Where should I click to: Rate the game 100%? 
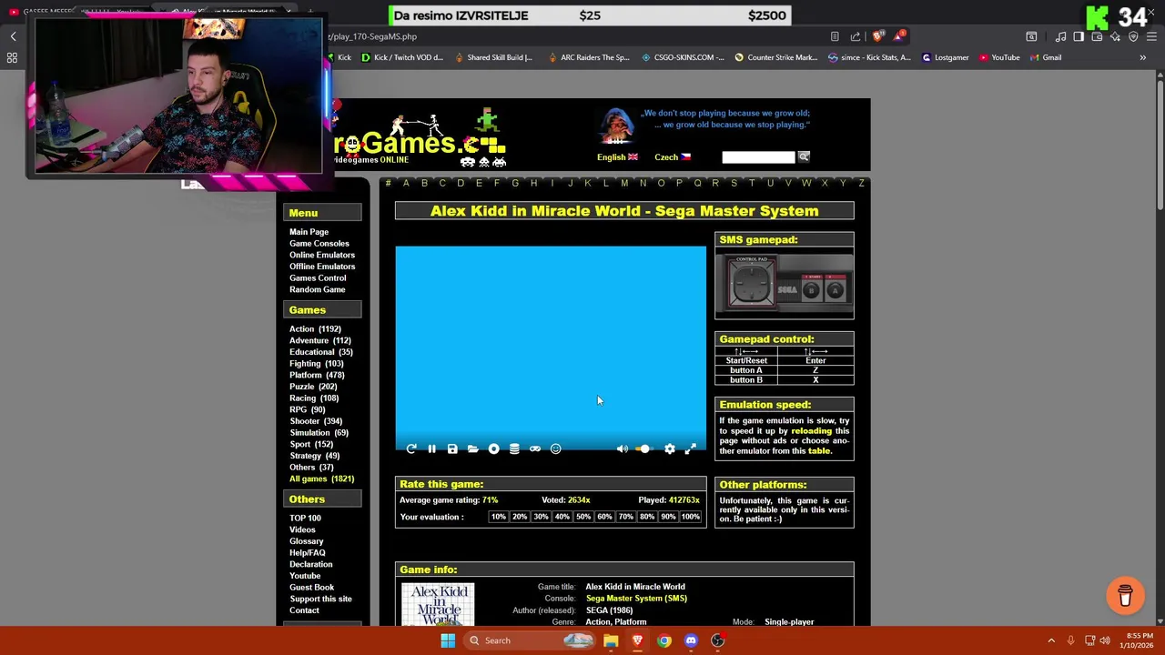tap(691, 517)
